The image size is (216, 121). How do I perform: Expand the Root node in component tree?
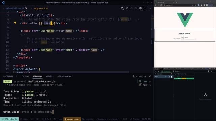click(175, 77)
